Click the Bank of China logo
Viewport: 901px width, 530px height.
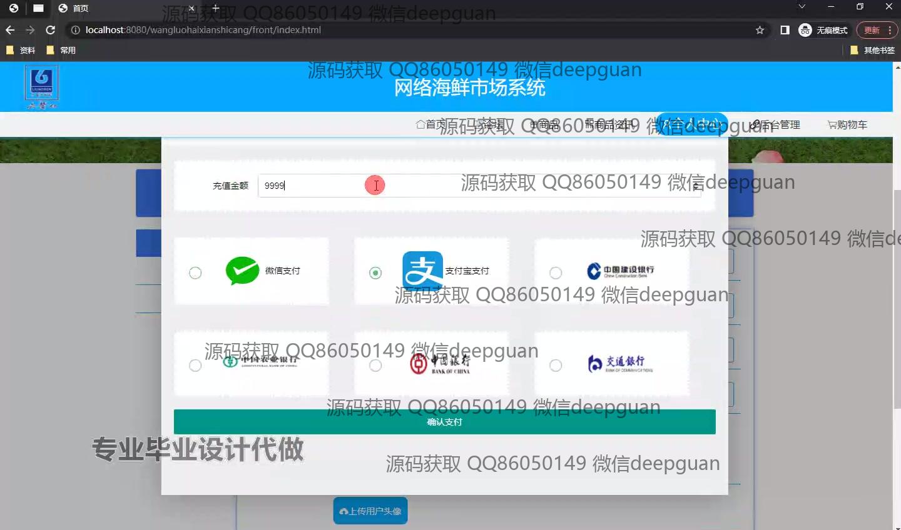pos(440,363)
